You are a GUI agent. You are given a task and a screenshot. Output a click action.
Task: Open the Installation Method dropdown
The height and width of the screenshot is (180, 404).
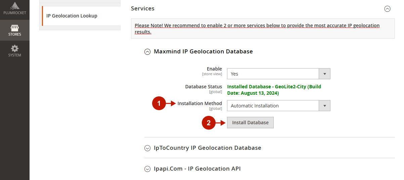pyautogui.click(x=278, y=106)
